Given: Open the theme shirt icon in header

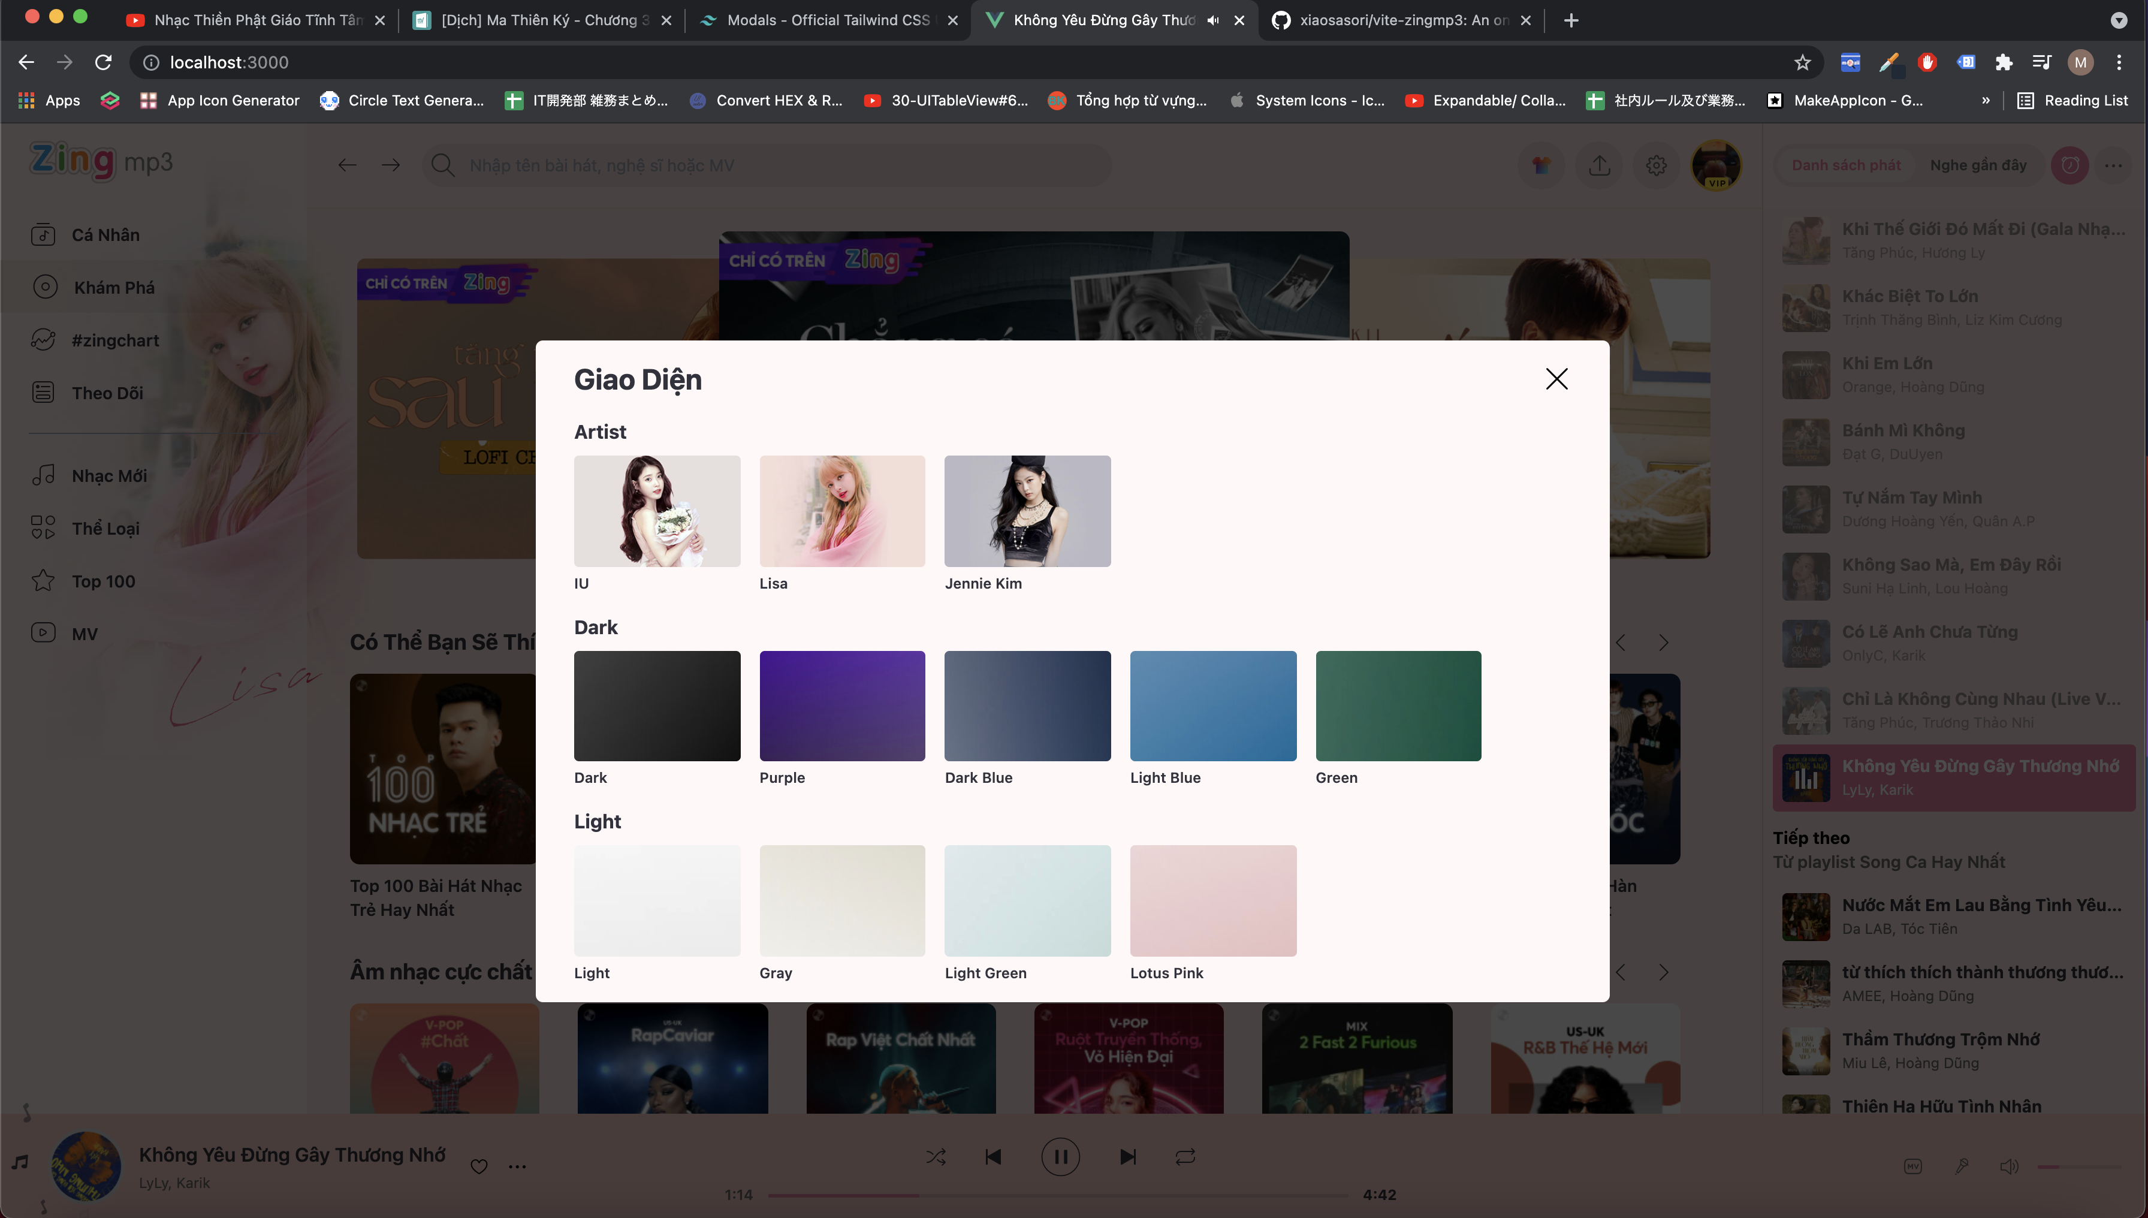Looking at the screenshot, I should [1541, 165].
